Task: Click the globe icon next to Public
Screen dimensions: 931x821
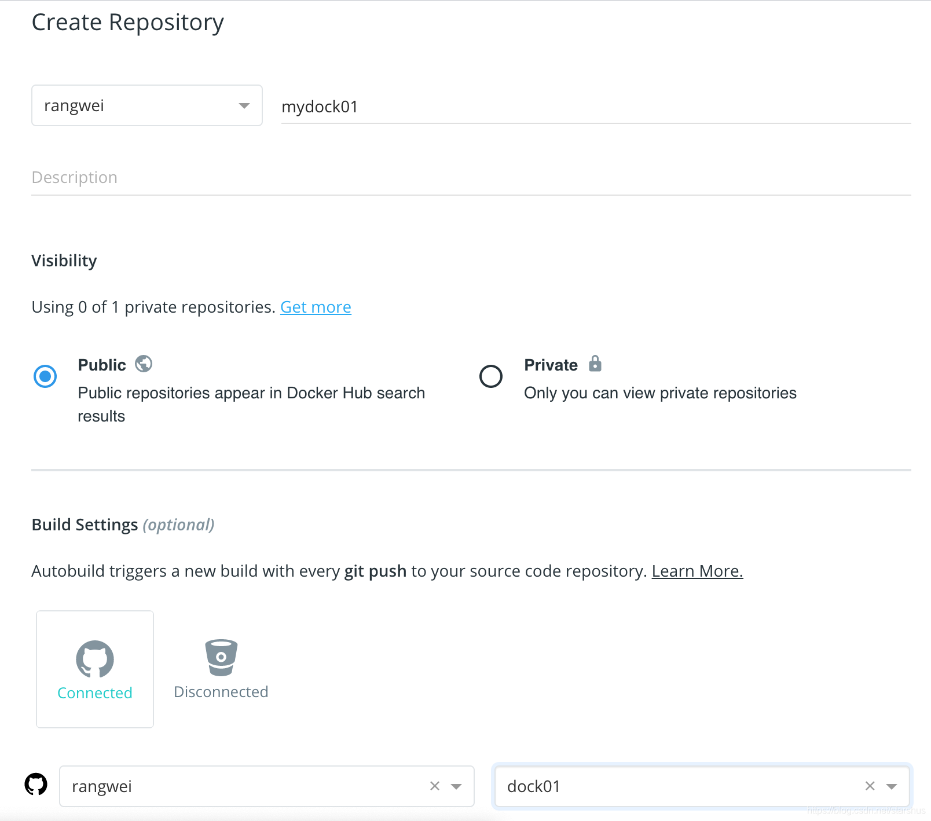Action: coord(144,364)
